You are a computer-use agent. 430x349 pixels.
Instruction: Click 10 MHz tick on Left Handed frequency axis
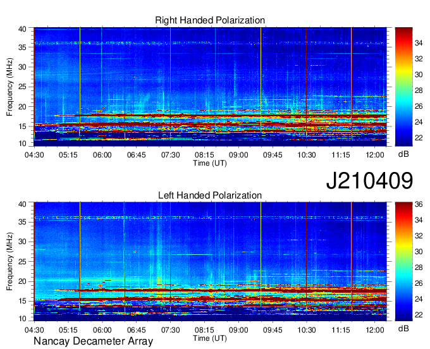click(x=22, y=318)
